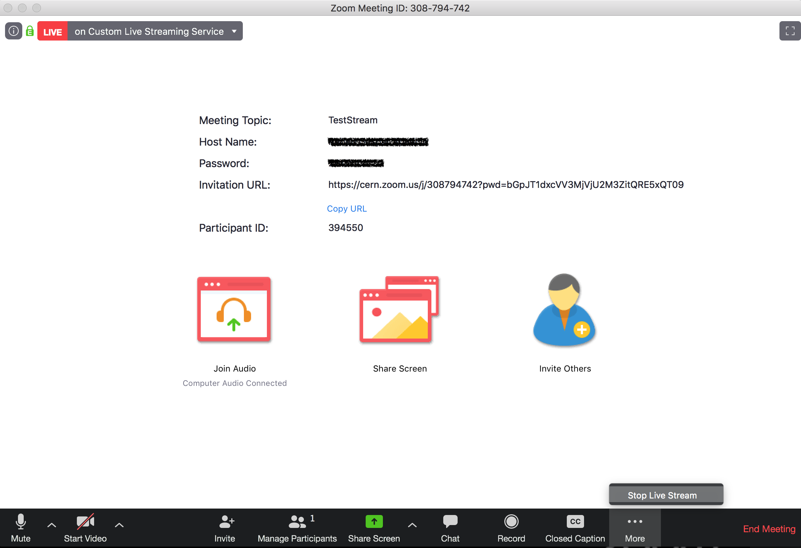Click the Join Audio headphone icon

tap(234, 310)
